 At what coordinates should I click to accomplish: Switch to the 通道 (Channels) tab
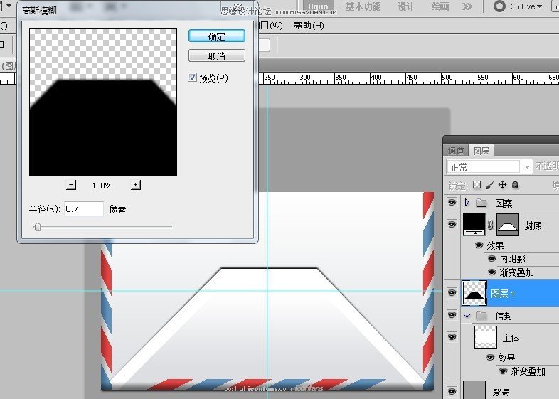coord(456,151)
